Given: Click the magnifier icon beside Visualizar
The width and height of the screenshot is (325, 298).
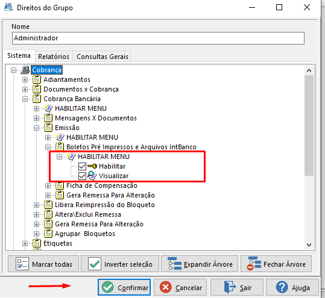Looking at the screenshot, I should click(92, 176).
